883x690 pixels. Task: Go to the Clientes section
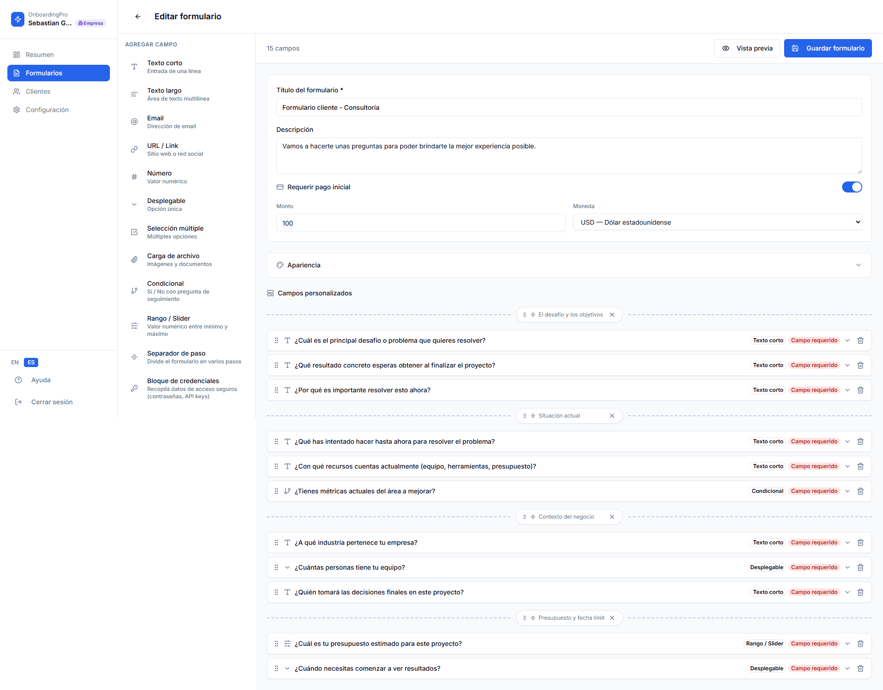38,91
